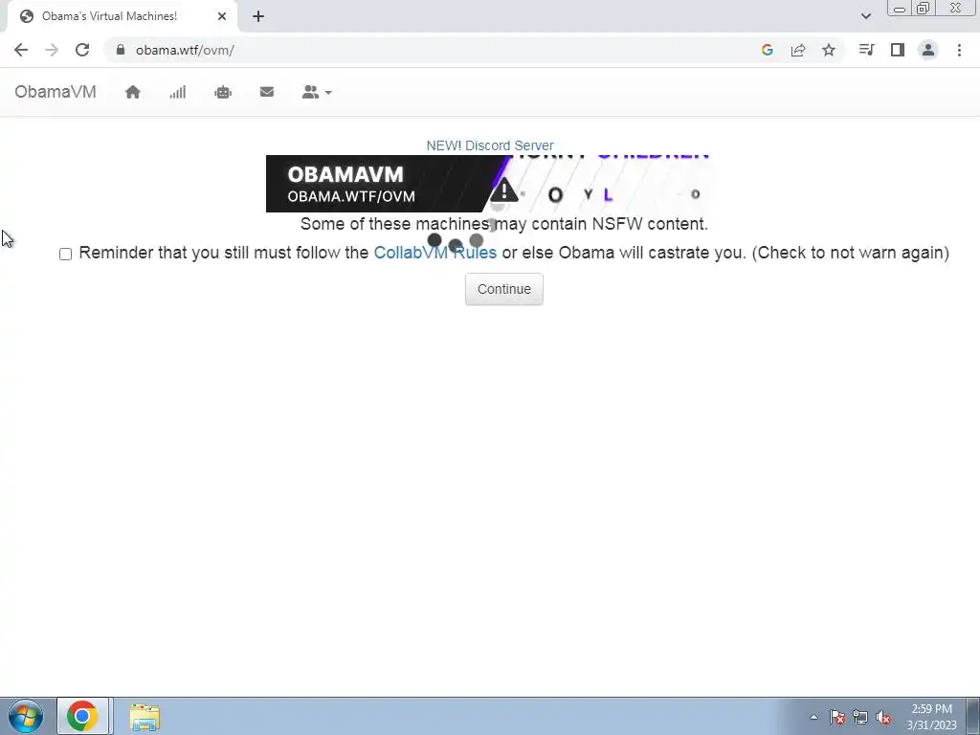Click the taskbar clock showing 2:59 PM

[x=932, y=717]
